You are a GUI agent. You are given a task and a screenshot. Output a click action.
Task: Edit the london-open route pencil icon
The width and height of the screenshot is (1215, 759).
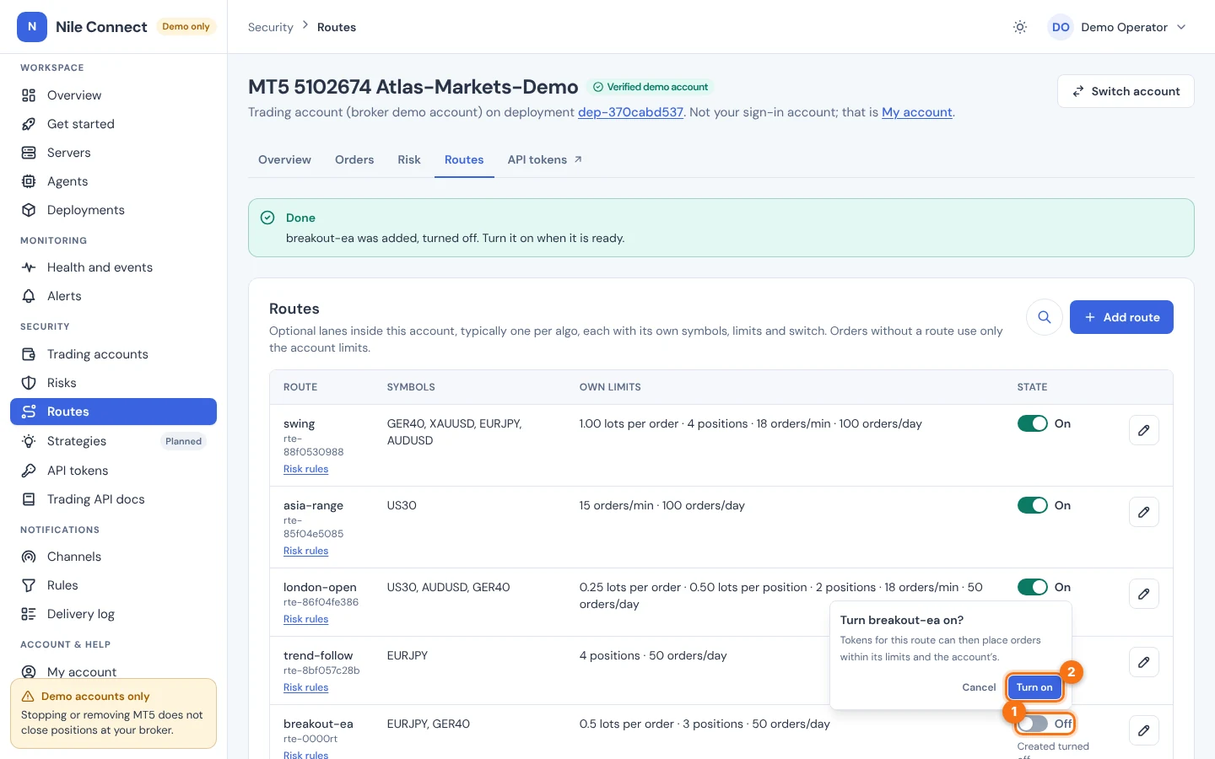coord(1144,594)
